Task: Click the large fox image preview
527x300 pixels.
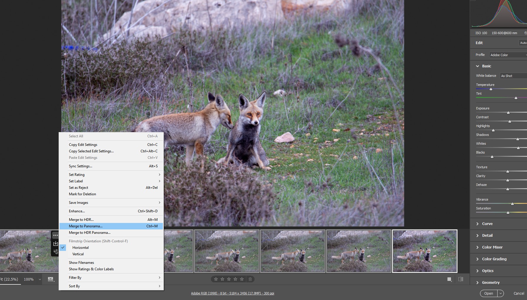Action: click(x=233, y=113)
